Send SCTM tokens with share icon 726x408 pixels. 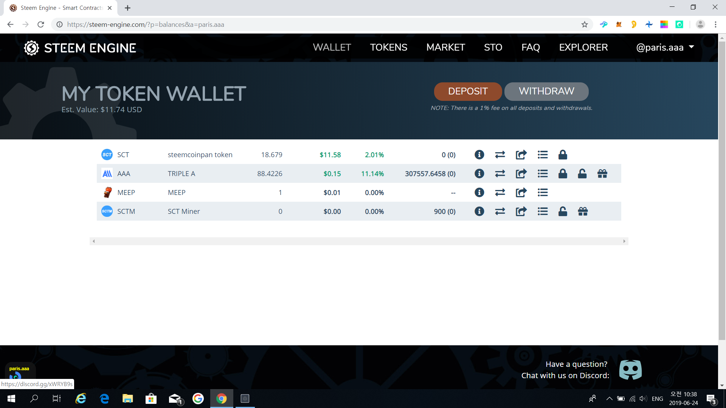pyautogui.click(x=521, y=211)
